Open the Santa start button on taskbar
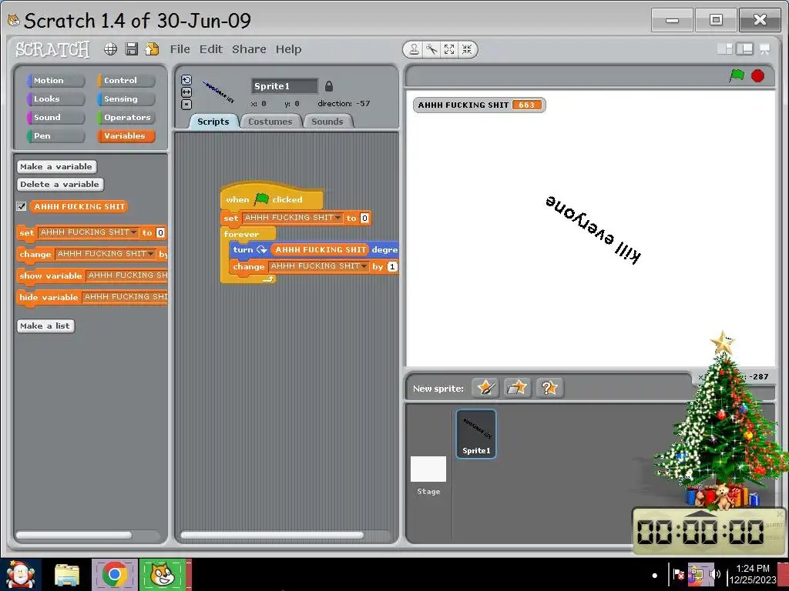 (20, 575)
